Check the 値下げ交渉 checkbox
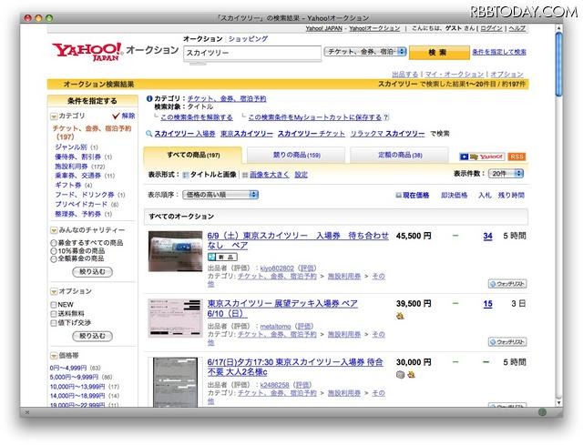The image size is (583, 445). point(54,323)
